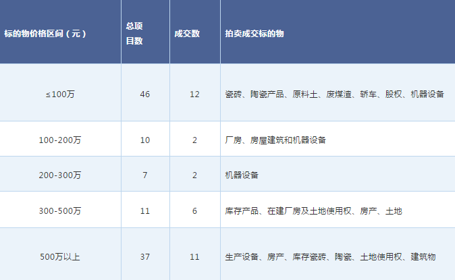Click the total count value 10

pos(144,140)
